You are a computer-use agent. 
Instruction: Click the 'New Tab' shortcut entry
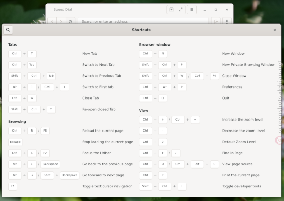[90, 54]
